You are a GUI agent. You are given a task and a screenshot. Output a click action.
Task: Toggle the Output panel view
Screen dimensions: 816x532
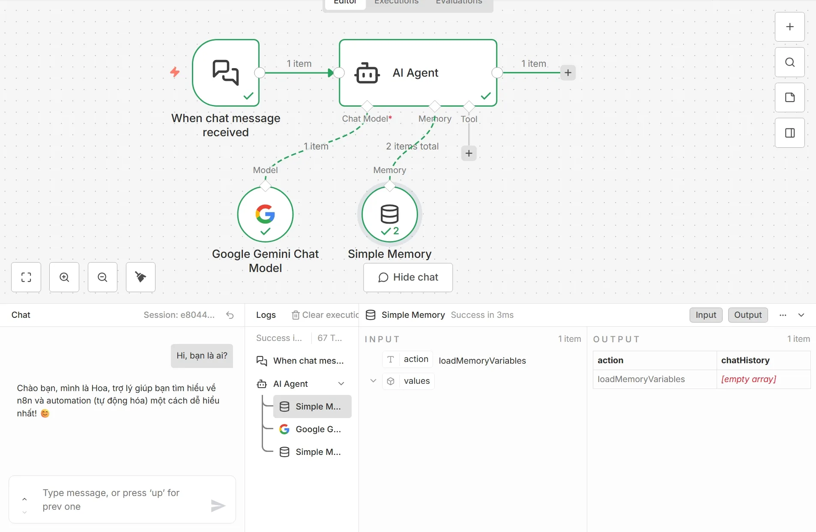point(747,315)
